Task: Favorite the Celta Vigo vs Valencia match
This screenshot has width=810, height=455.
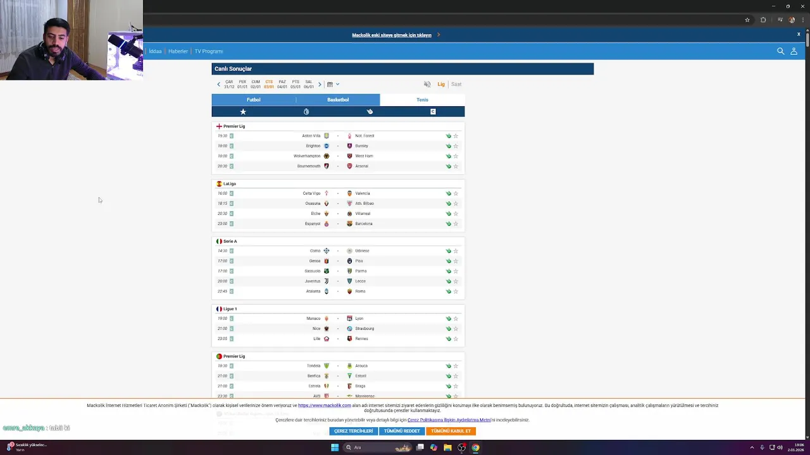Action: 456,193
